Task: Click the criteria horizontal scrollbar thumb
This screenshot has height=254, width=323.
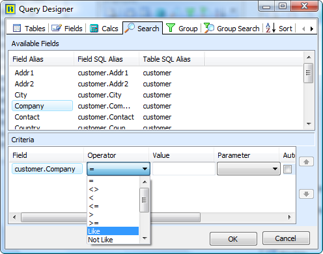Action: click(x=111, y=217)
